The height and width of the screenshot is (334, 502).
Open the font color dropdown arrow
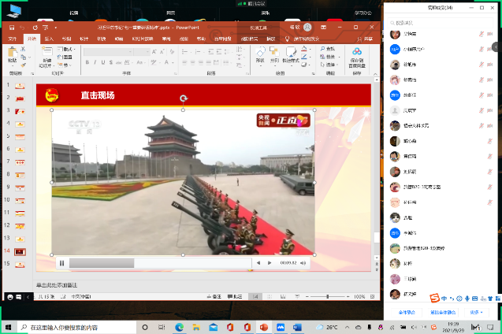click(173, 63)
